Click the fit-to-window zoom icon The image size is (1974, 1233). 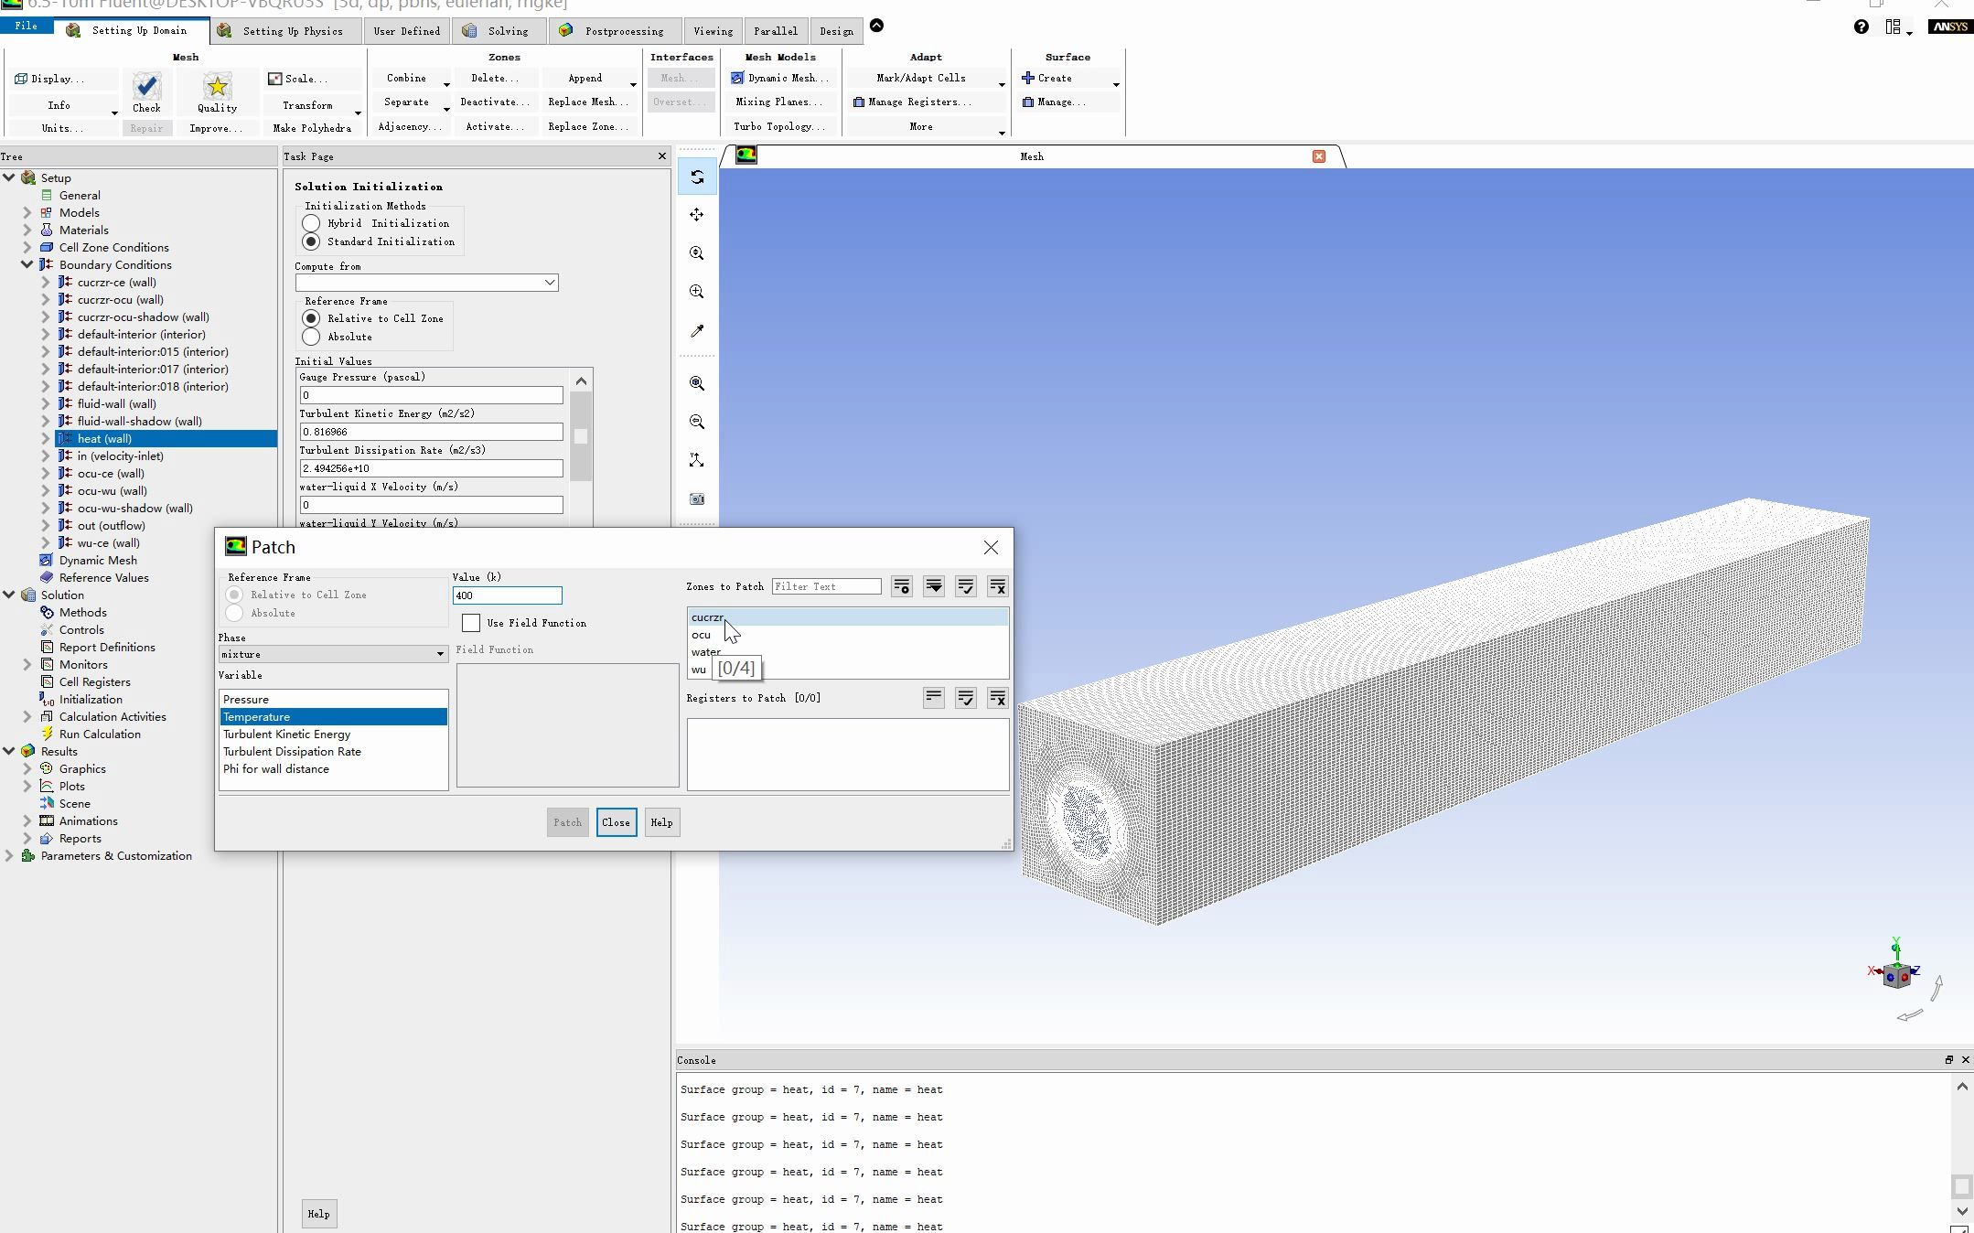point(697,383)
